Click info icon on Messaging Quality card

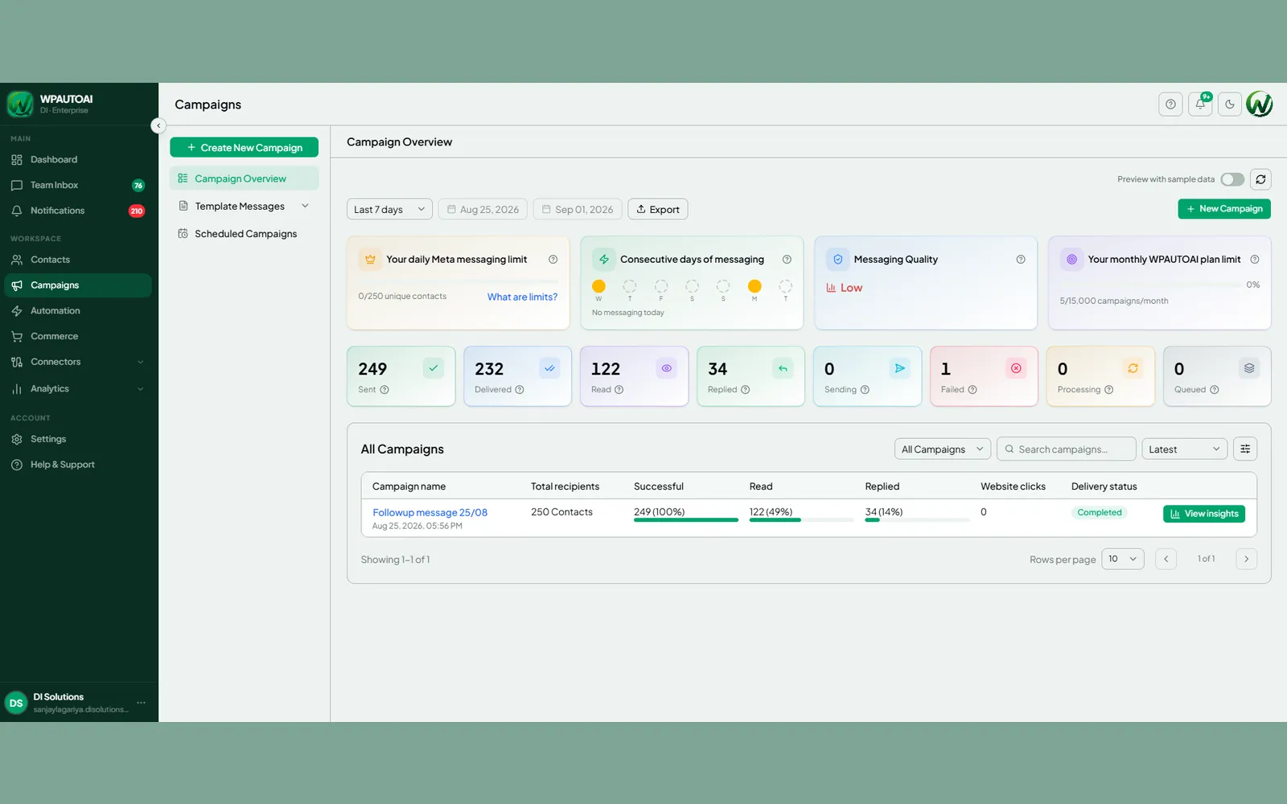pyautogui.click(x=1021, y=260)
